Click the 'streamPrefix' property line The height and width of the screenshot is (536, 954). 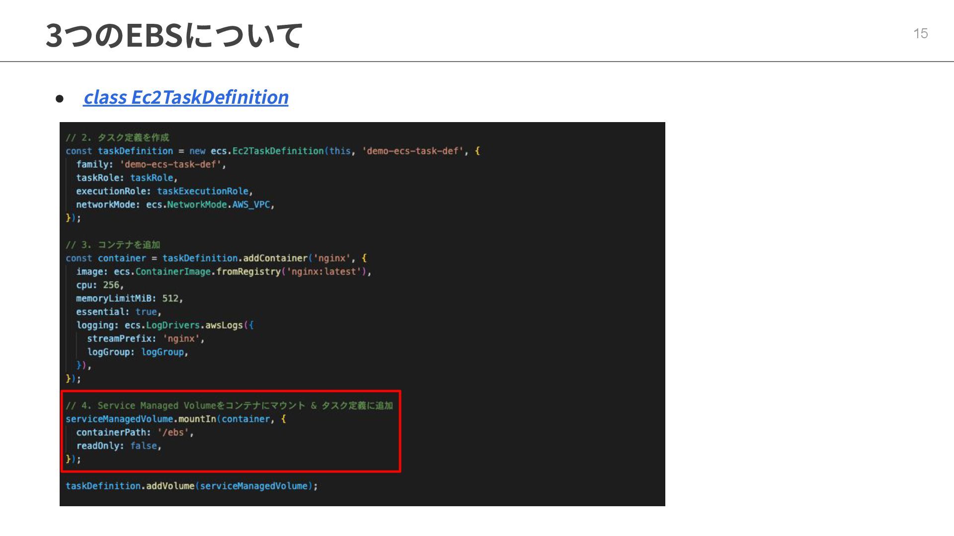click(x=145, y=338)
